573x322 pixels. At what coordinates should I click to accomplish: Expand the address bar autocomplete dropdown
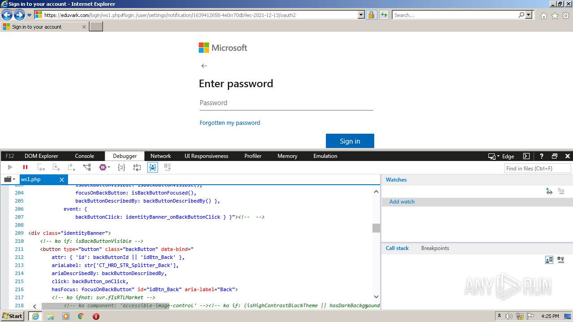pos(361,15)
